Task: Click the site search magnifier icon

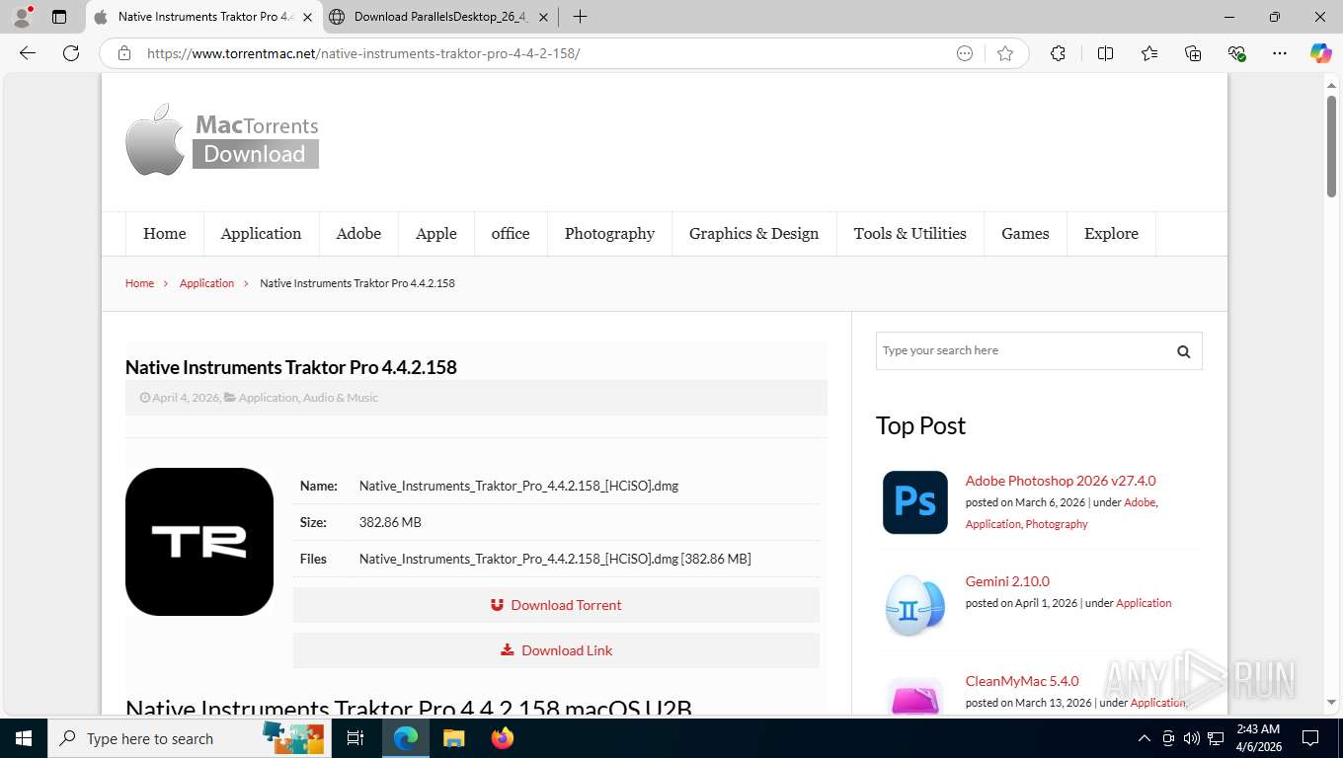Action: [1183, 351]
